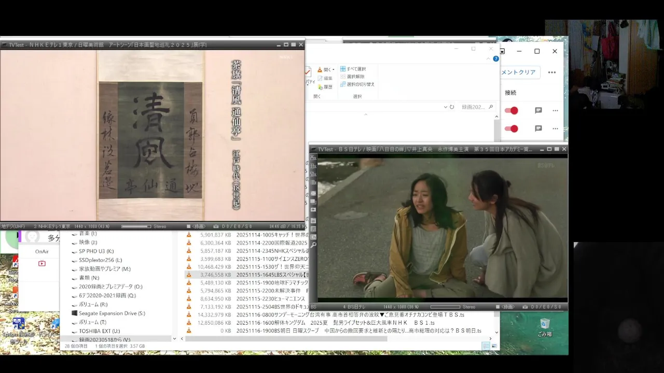Switch Explorer to details view icon
The width and height of the screenshot is (664, 373).
486,346
